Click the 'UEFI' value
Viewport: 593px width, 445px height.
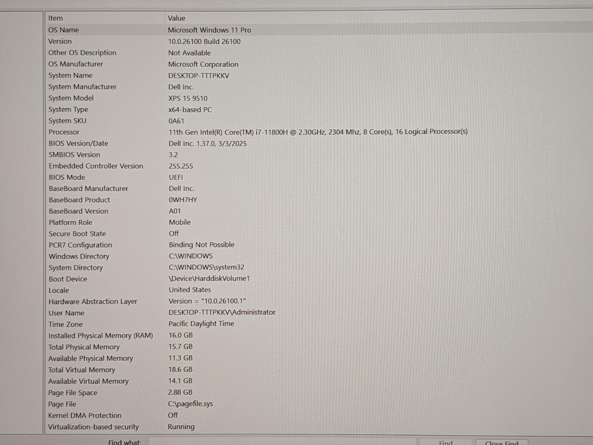[176, 177]
